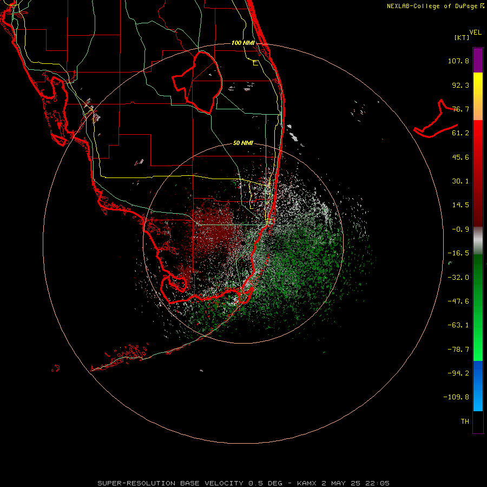Image resolution: width=487 pixels, height=487 pixels.
Task: Click the -0.9 value on the velocity scale
Action: click(460, 229)
